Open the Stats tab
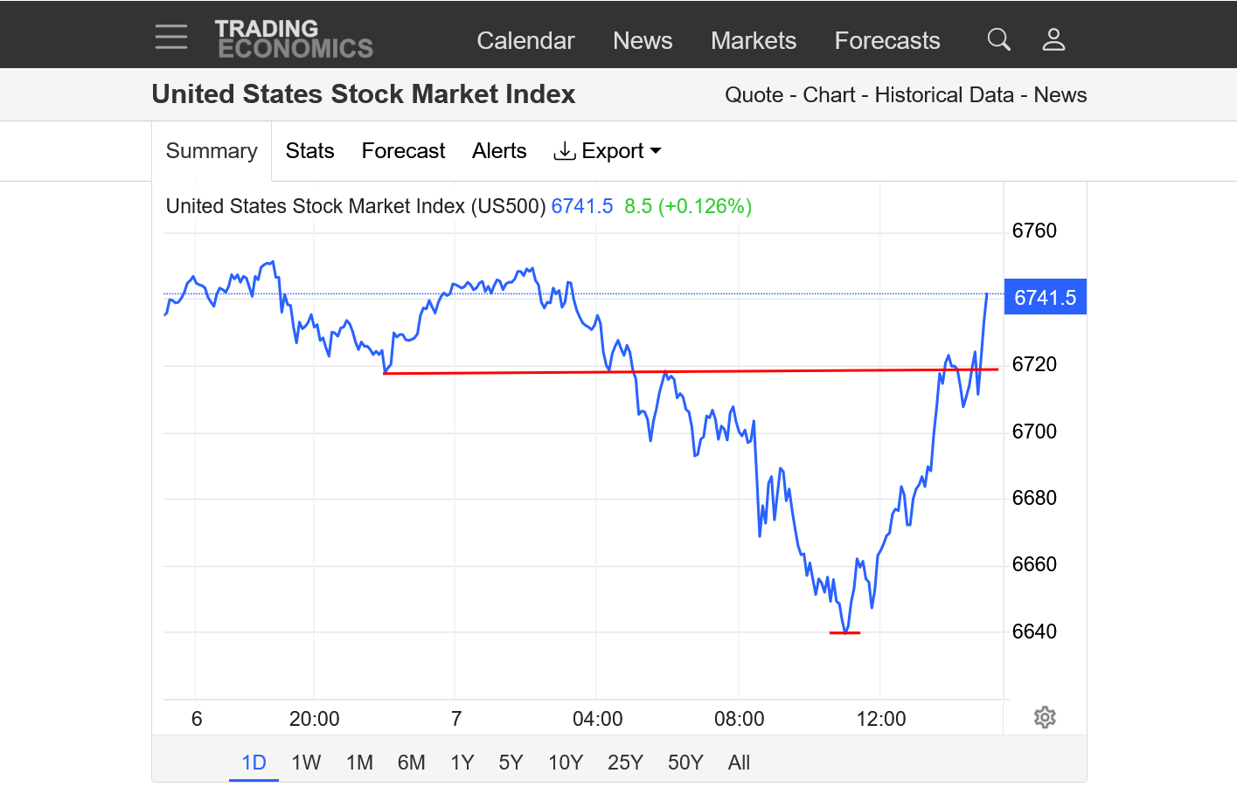Image resolution: width=1237 pixels, height=787 pixels. 309,151
